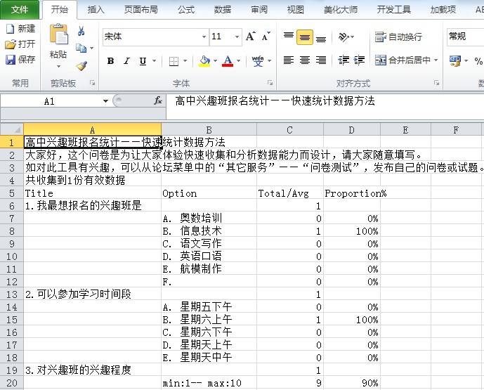Click Wrap Text (自动换行) button
Screen dimensions: 484x390
pyautogui.click(x=398, y=37)
